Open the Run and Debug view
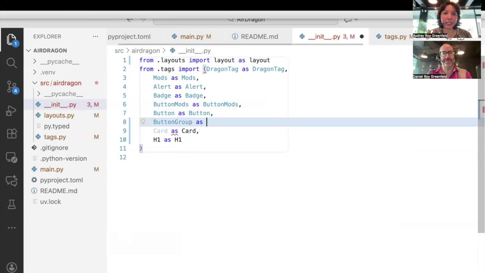The height and width of the screenshot is (273, 485). (x=11, y=111)
